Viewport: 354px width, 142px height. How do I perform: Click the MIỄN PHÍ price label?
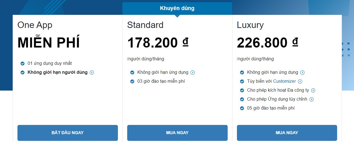[x=49, y=42]
